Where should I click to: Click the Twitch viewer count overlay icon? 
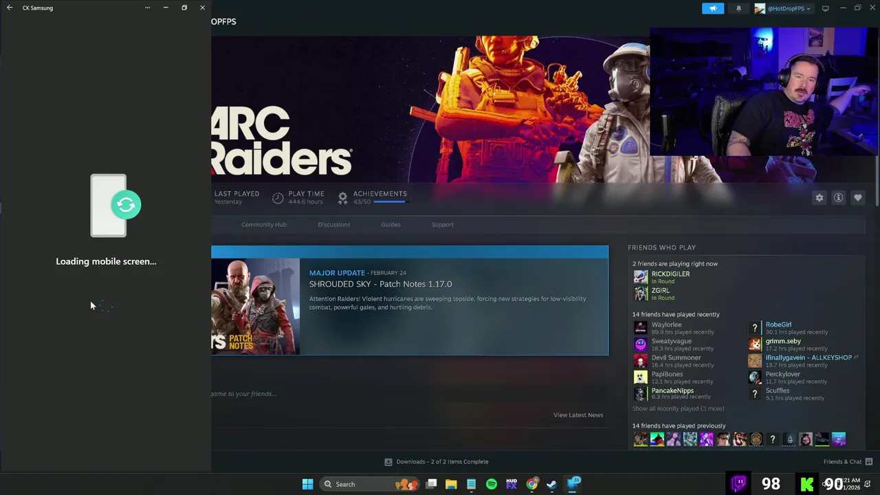739,484
